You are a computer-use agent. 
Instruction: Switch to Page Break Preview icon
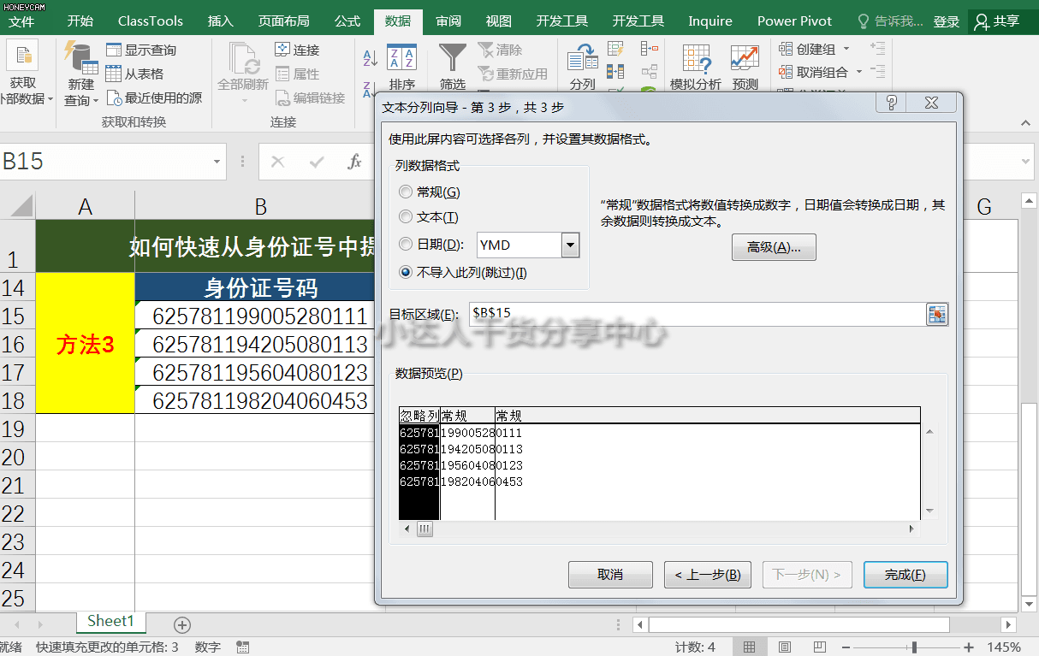(819, 647)
